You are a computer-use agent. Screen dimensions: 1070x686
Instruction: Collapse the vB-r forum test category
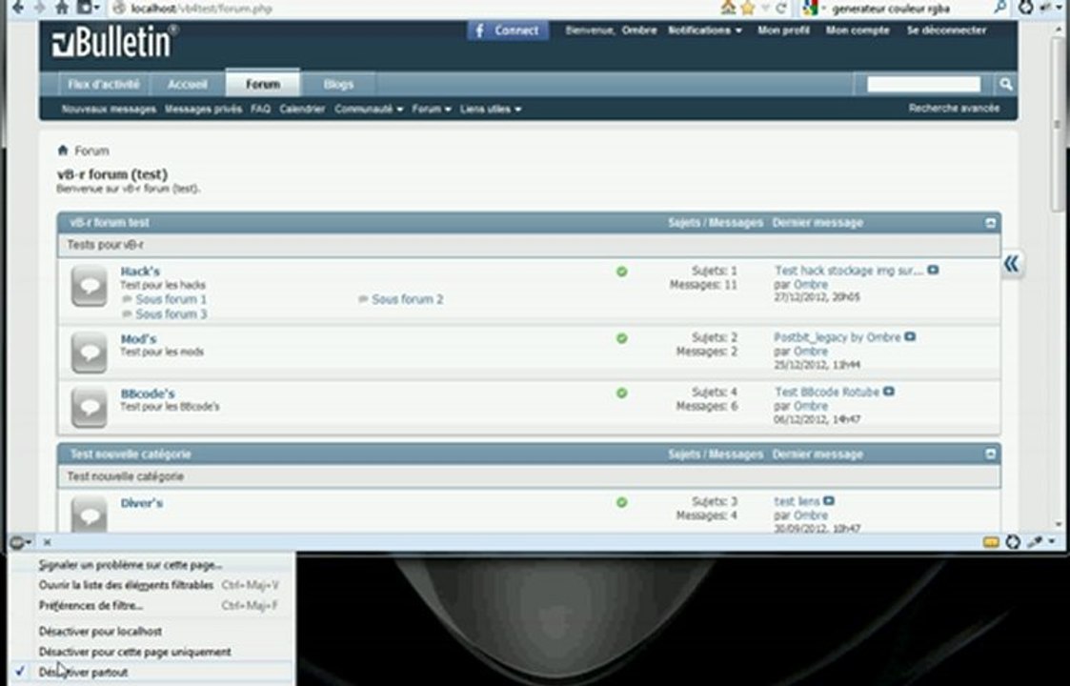point(990,223)
